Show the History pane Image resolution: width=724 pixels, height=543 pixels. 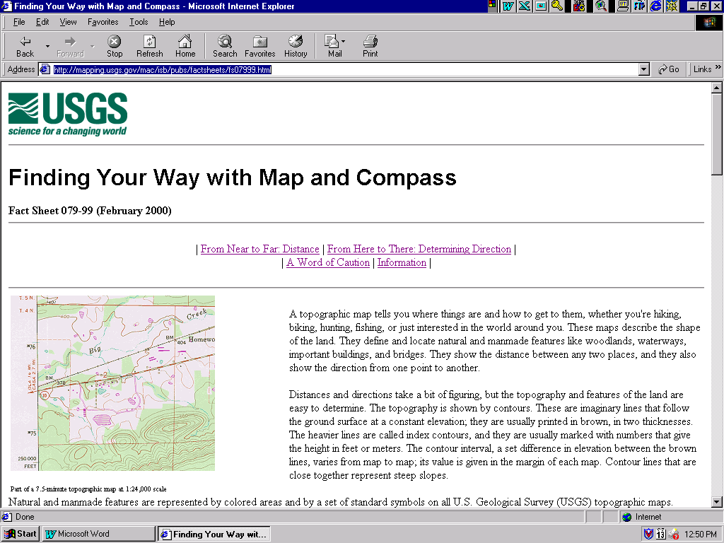pos(296,42)
